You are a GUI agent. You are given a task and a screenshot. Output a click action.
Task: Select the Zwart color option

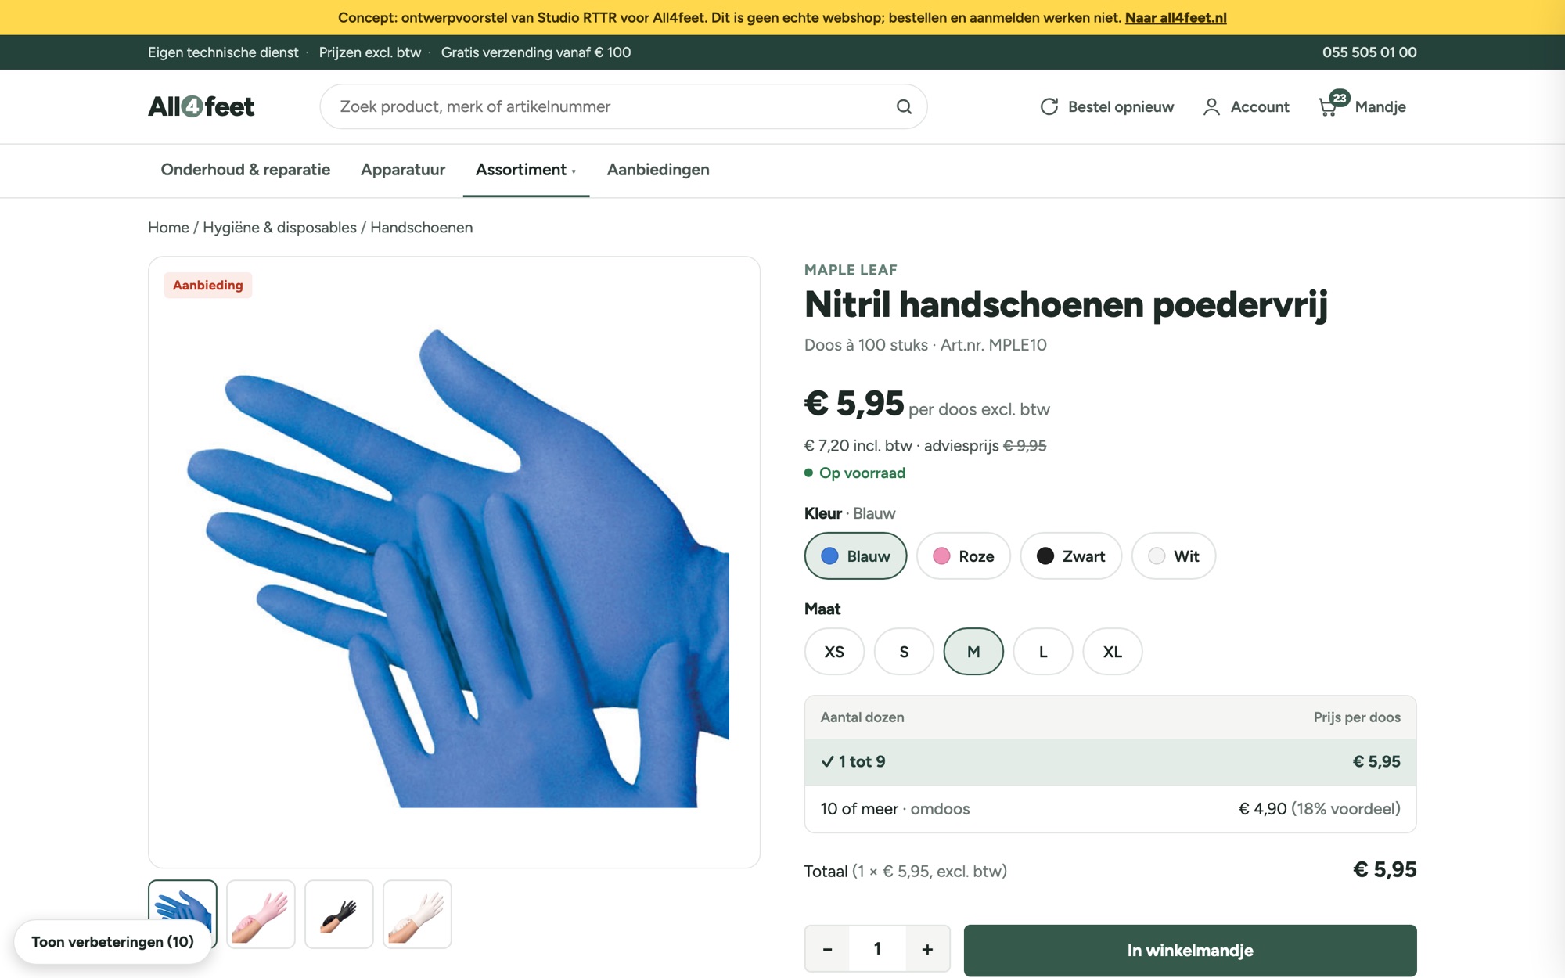click(1070, 556)
